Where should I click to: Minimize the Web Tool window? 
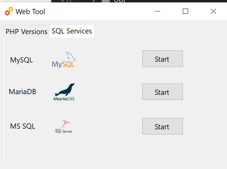pos(157,11)
